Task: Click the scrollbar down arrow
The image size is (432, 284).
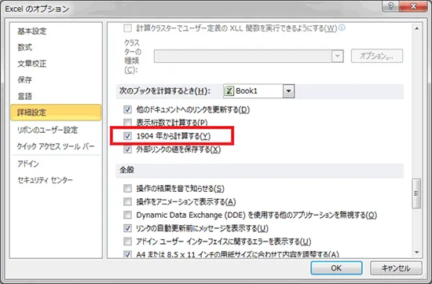Action: (417, 253)
